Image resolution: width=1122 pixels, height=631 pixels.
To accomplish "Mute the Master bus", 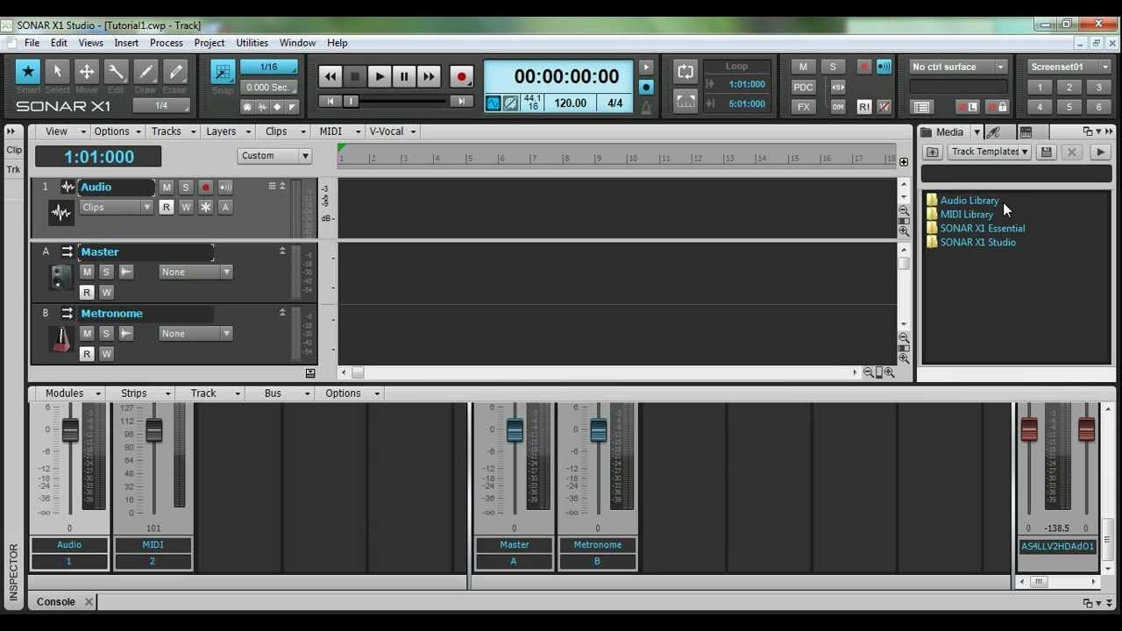I will (87, 273).
